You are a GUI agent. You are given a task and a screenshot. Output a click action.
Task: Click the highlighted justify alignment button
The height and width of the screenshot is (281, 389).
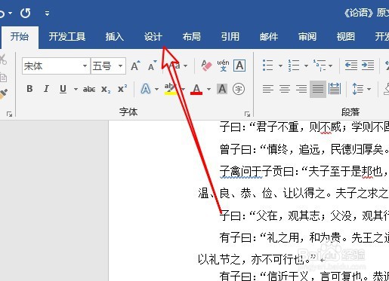[318, 89]
